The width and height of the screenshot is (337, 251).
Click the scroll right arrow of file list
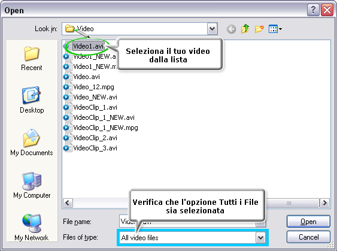(324, 203)
